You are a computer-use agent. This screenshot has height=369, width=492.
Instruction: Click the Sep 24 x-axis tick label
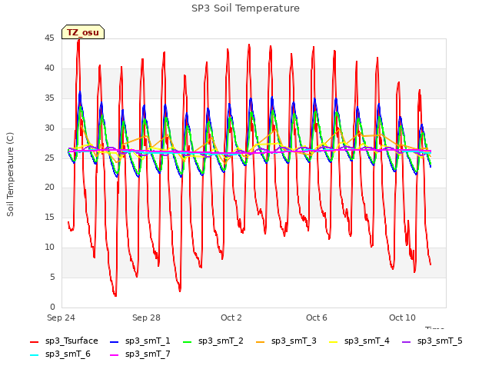(x=61, y=317)
